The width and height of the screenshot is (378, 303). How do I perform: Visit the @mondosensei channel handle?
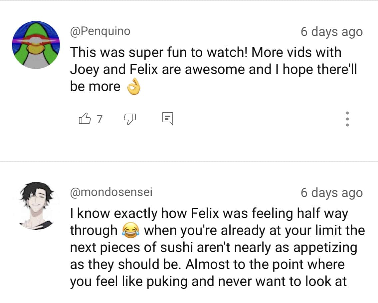111,193
